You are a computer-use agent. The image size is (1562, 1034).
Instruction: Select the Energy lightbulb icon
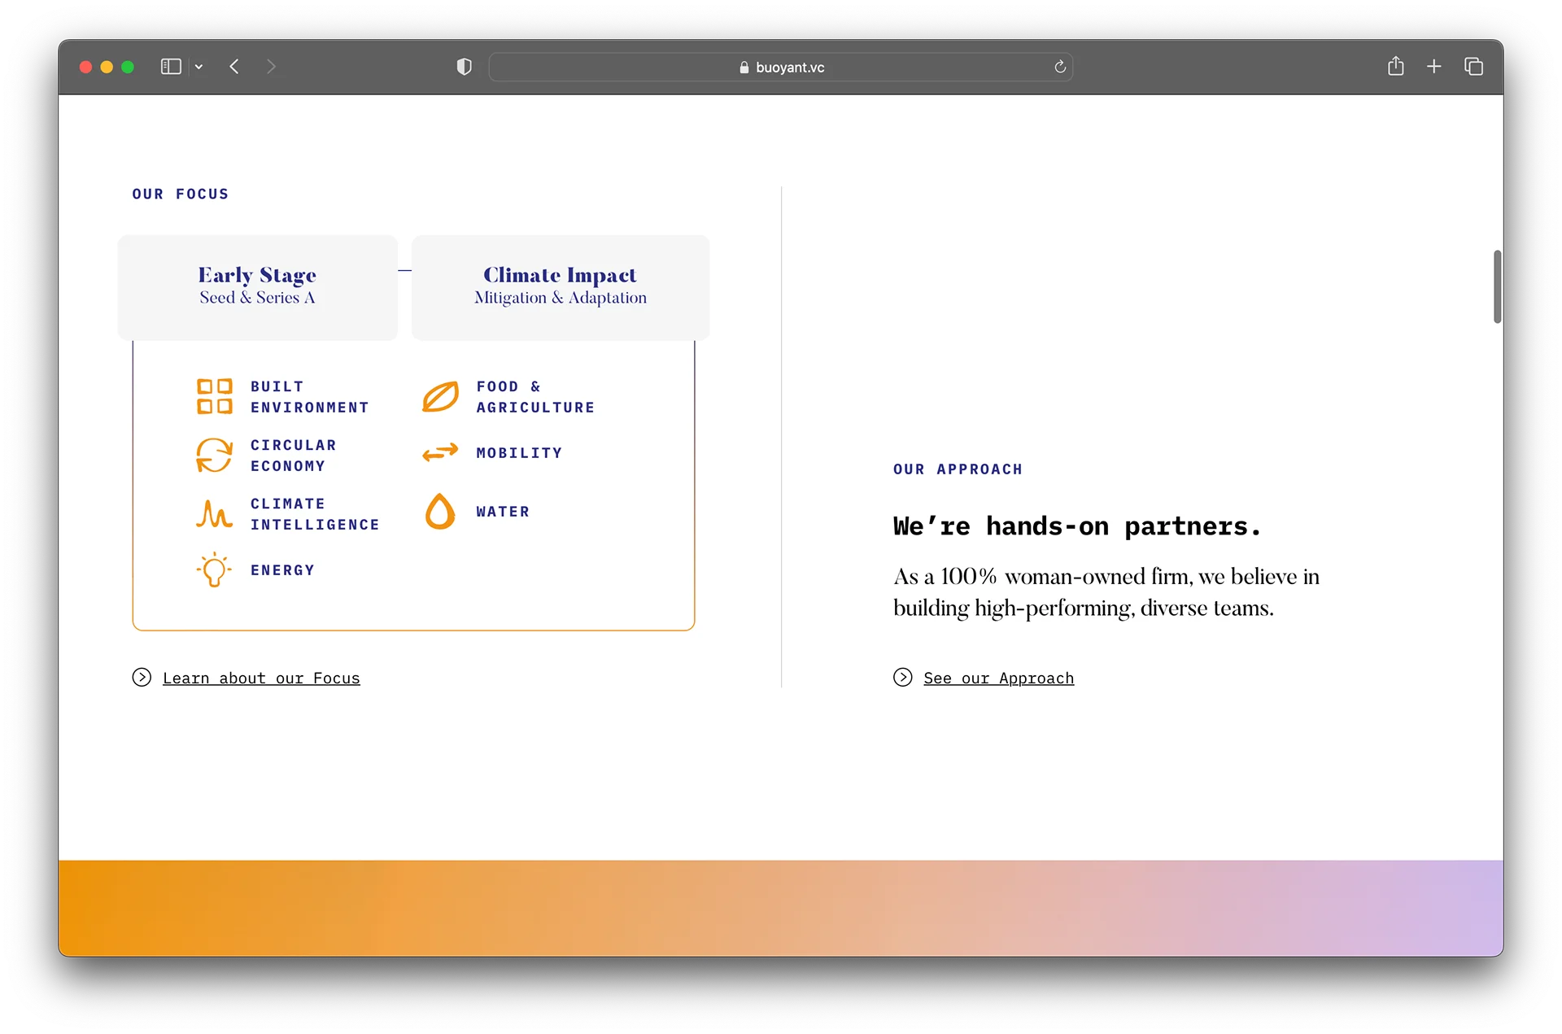212,569
